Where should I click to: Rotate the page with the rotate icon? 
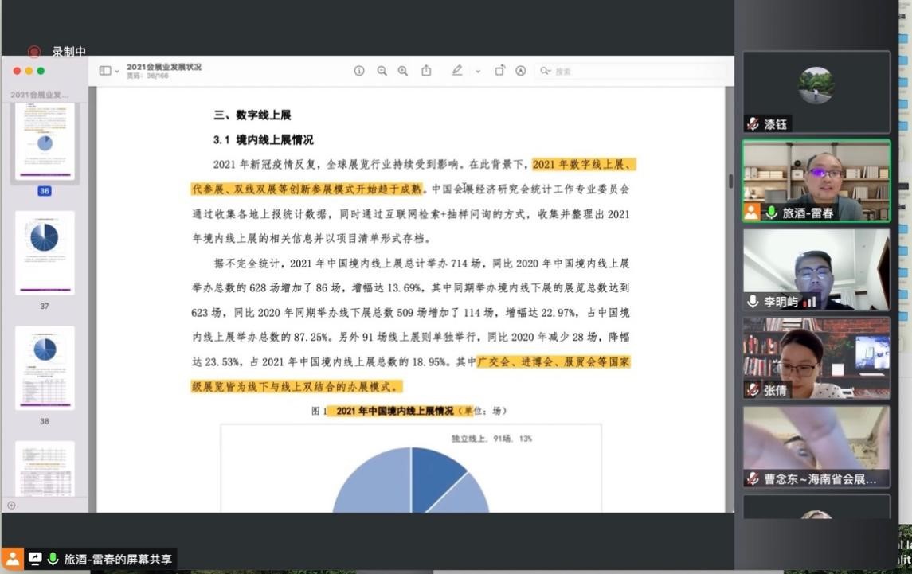point(499,71)
